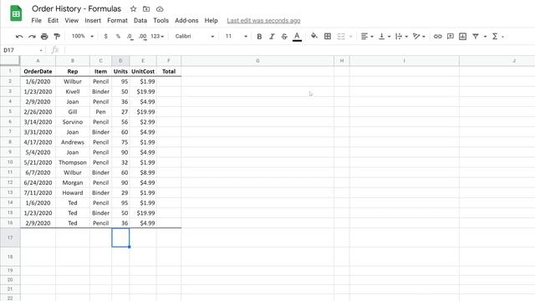Click the Name box showing D17
This screenshot has width=535, height=301.
tap(23, 50)
